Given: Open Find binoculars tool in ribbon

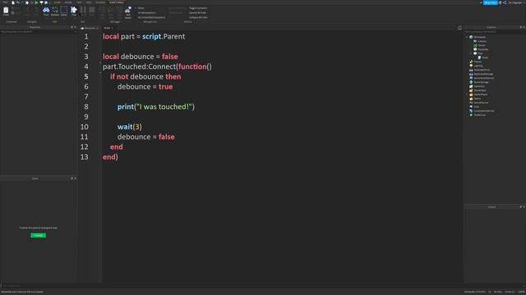Looking at the screenshot, I should point(46,11).
